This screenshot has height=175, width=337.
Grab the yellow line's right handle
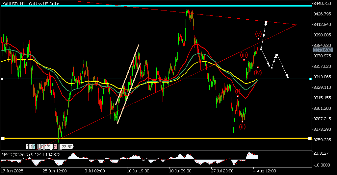pyautogui.click(x=310, y=138)
